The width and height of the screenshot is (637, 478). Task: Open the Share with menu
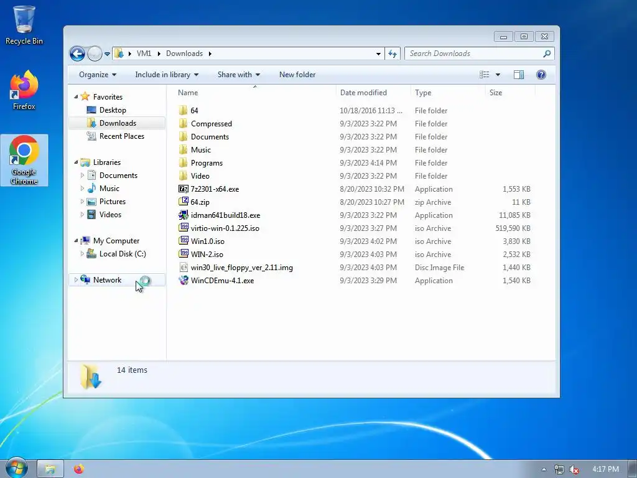coord(238,75)
